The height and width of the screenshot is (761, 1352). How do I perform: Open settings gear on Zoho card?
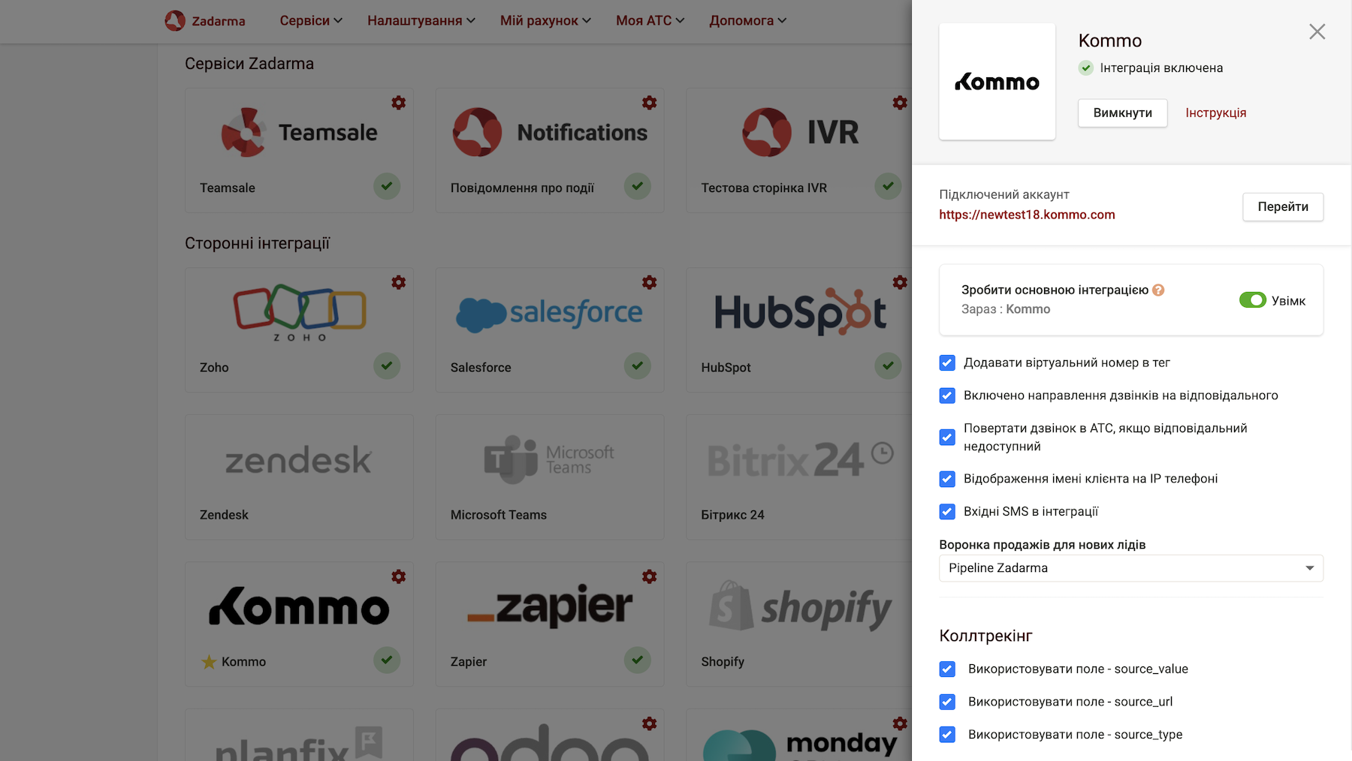coord(399,282)
